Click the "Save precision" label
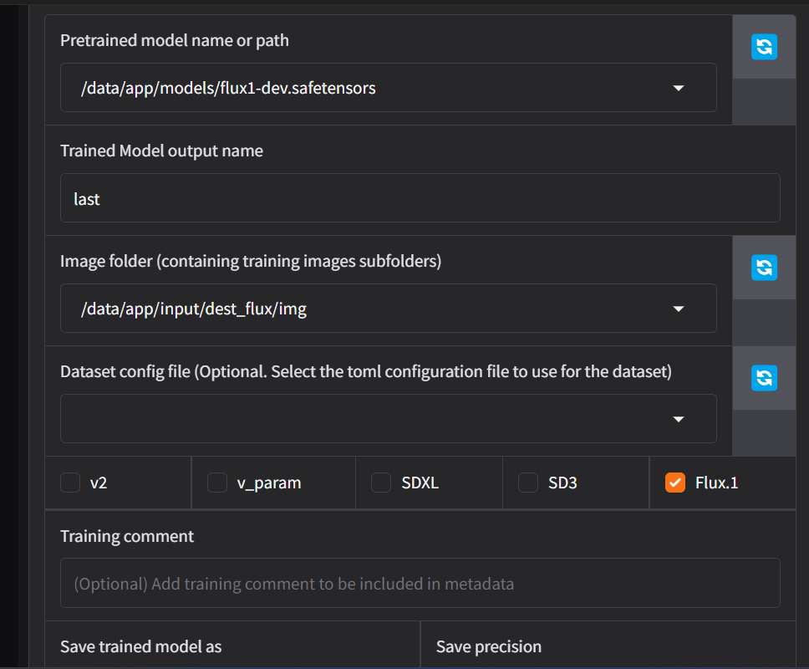The image size is (809, 669). tap(489, 646)
